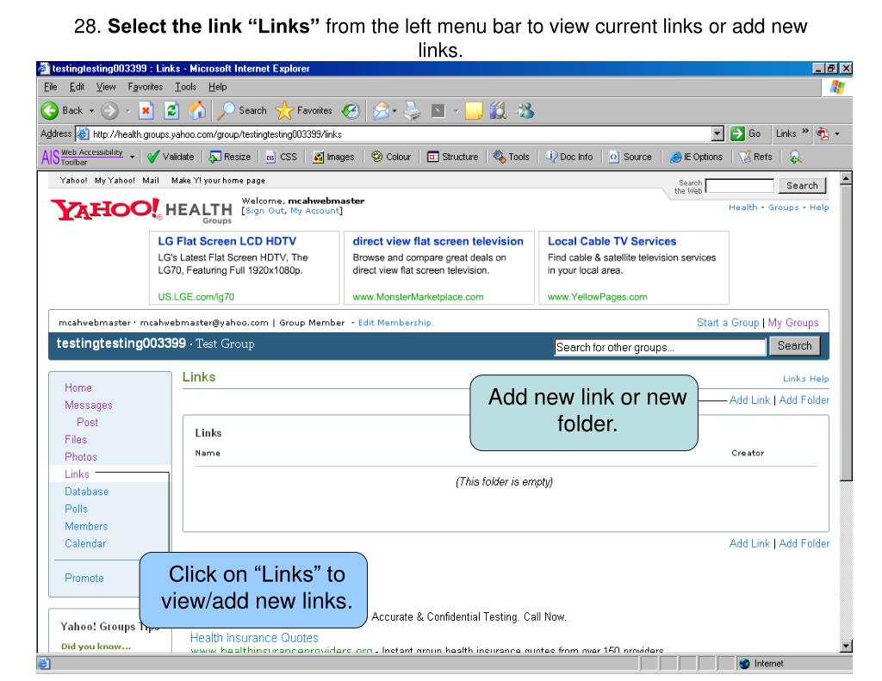
Task: Open the Favorites menu
Action: (x=145, y=87)
